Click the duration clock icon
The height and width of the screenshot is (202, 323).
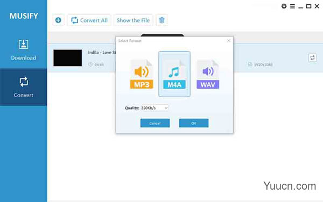[90, 64]
